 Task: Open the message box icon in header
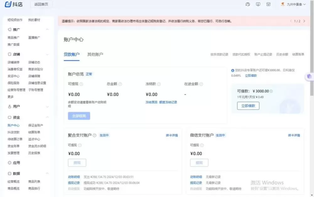268,4
